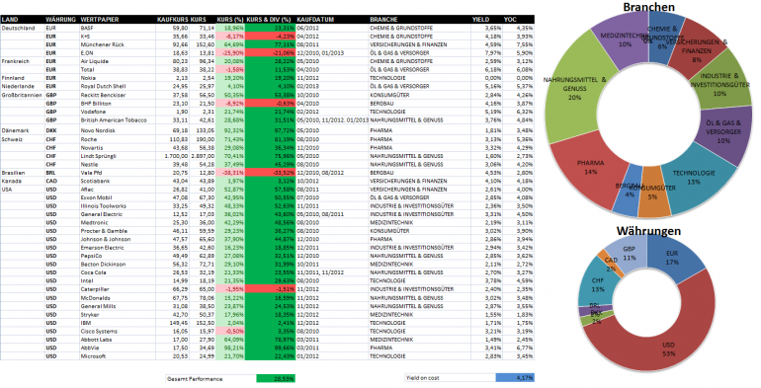
Task: Click the YIELD column header
Action: coord(481,20)
